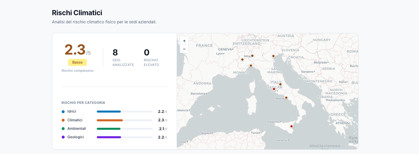
Task: Click the red marker at Vatican City
Action: coord(274,89)
